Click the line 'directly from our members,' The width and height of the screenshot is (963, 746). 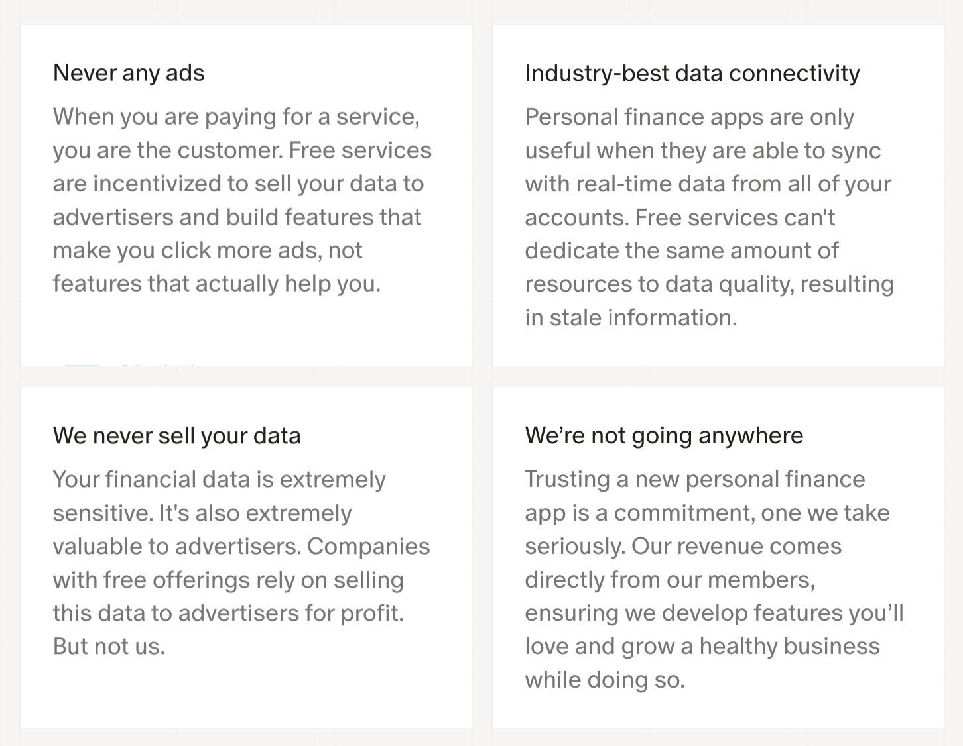tap(670, 580)
